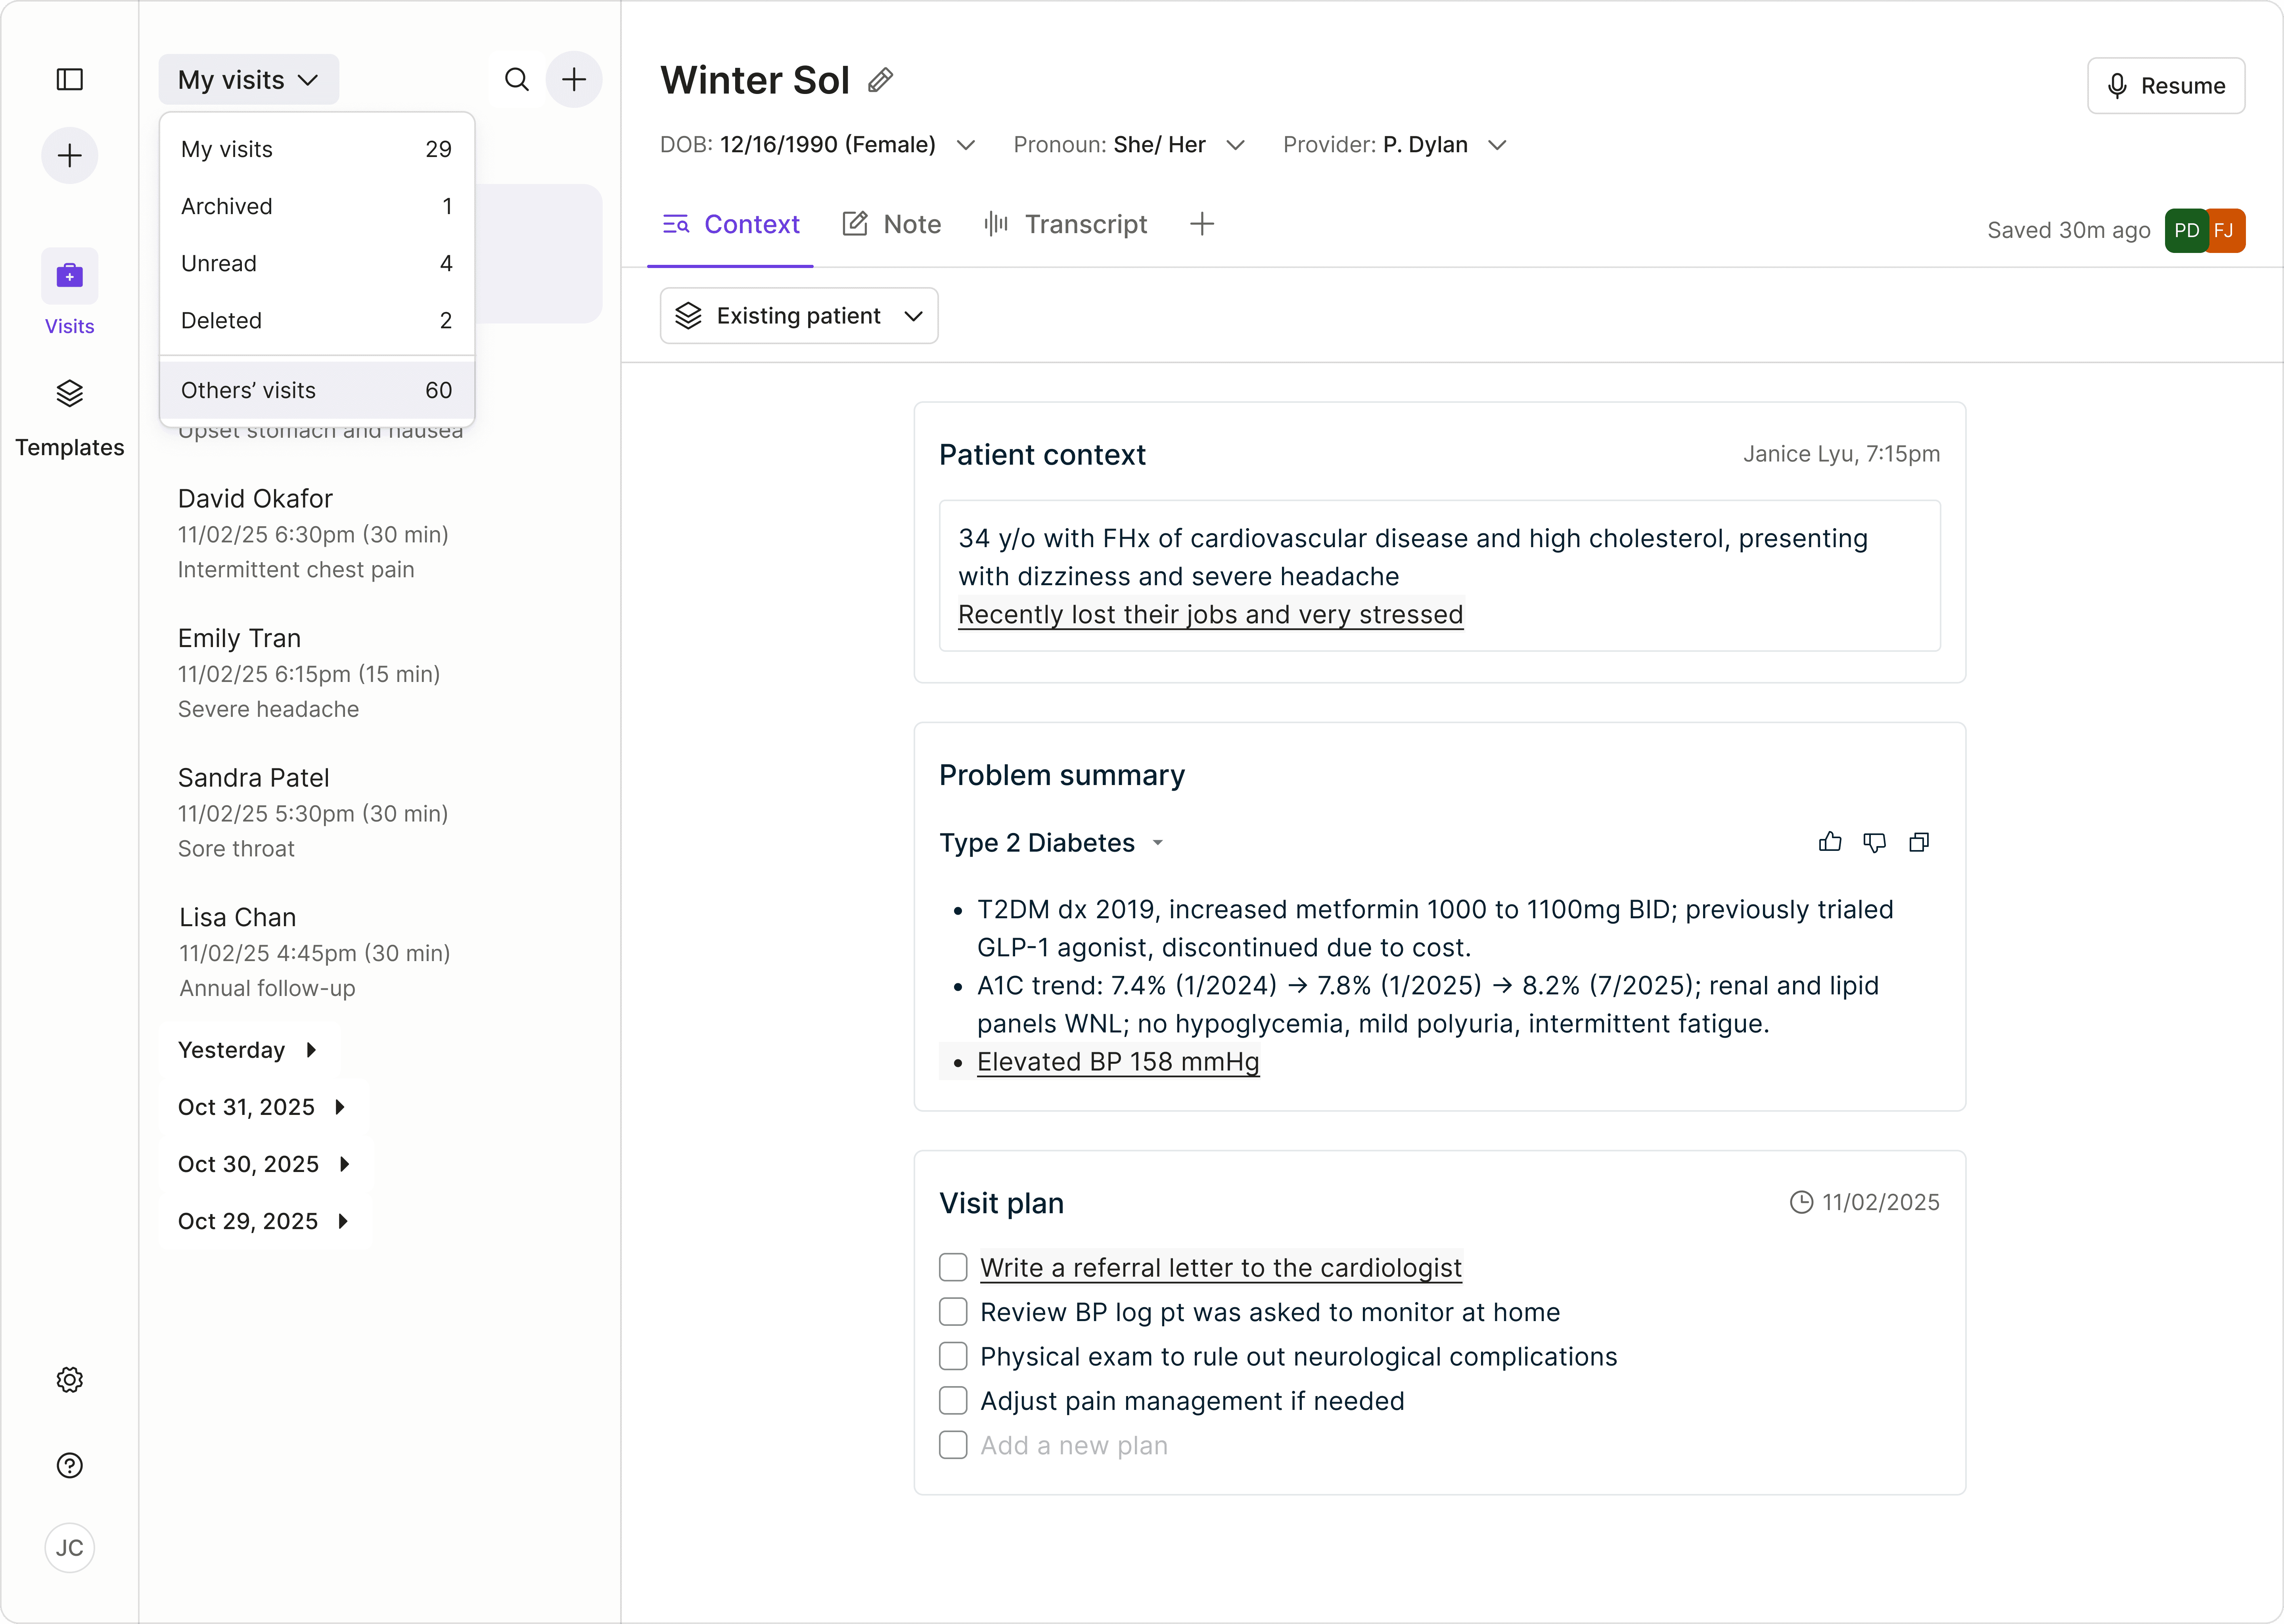This screenshot has width=2284, height=1624.
Task: Click thumbs up on Problem summary
Action: [x=1829, y=842]
